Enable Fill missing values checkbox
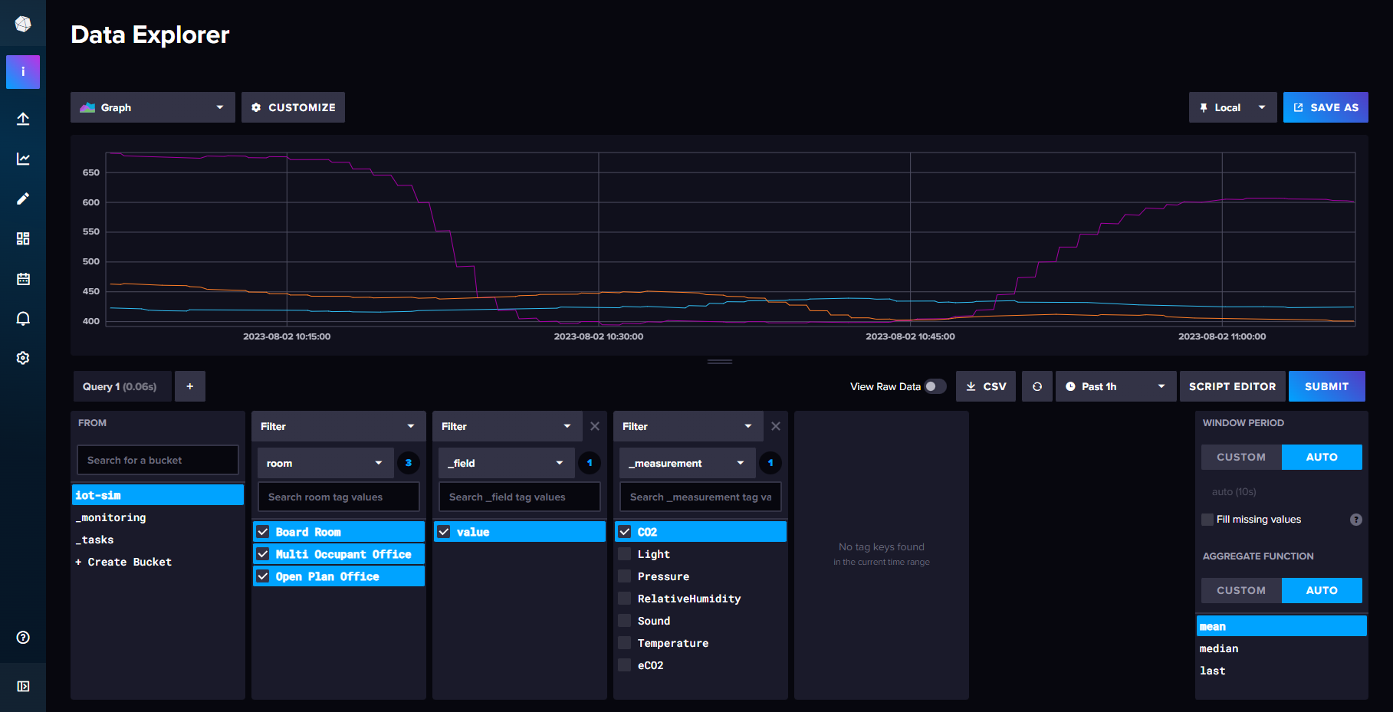1393x712 pixels. (1207, 520)
